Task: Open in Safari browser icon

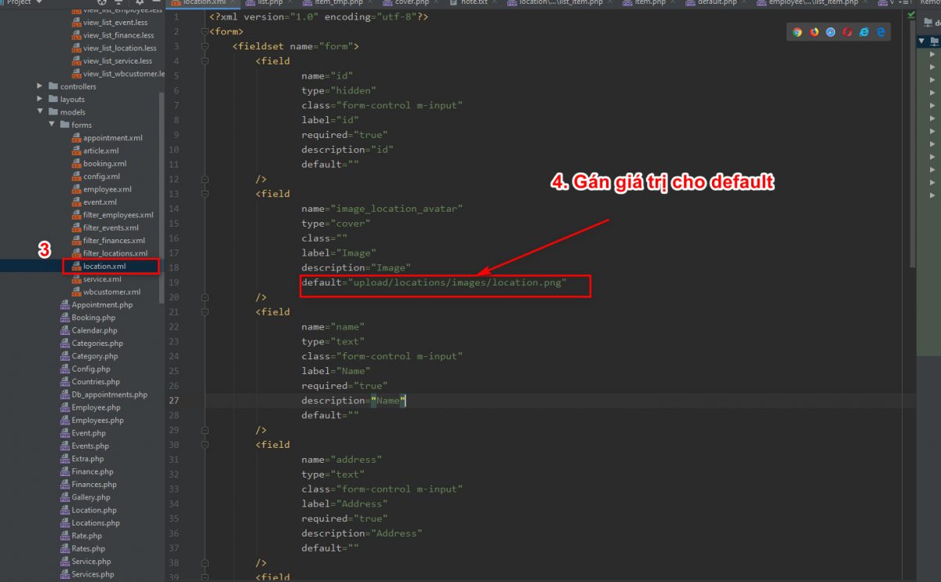Action: coord(830,32)
